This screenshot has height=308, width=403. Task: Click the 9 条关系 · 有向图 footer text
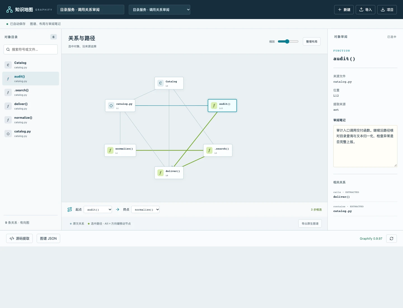click(x=17, y=223)
